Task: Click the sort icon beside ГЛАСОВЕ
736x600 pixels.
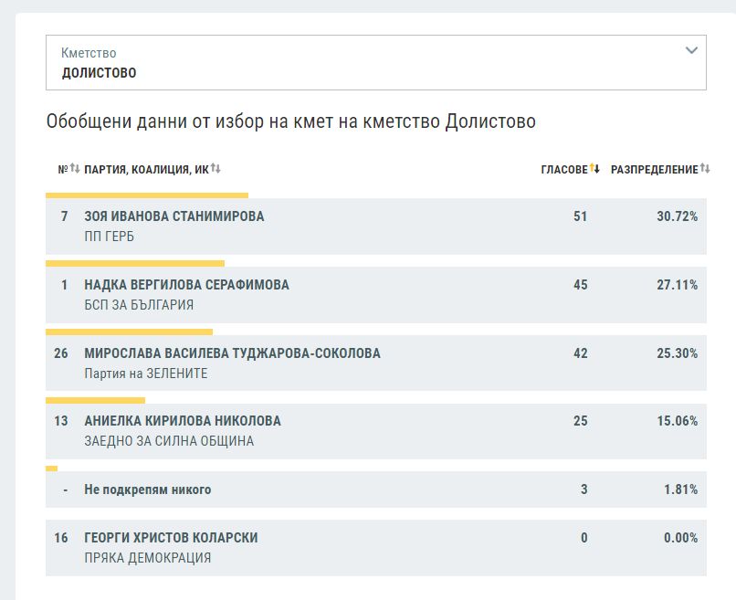Action: [594, 169]
